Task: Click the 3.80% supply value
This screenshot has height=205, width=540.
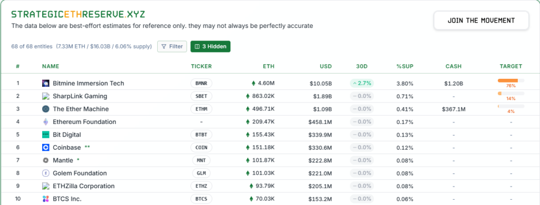Action: [x=404, y=83]
